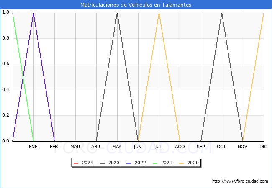Viewport: 272px width, 188px height.
Task: Click the JUL month axis label
Action: pyautogui.click(x=158, y=147)
